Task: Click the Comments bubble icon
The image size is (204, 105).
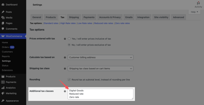Action: (x=3, y=29)
